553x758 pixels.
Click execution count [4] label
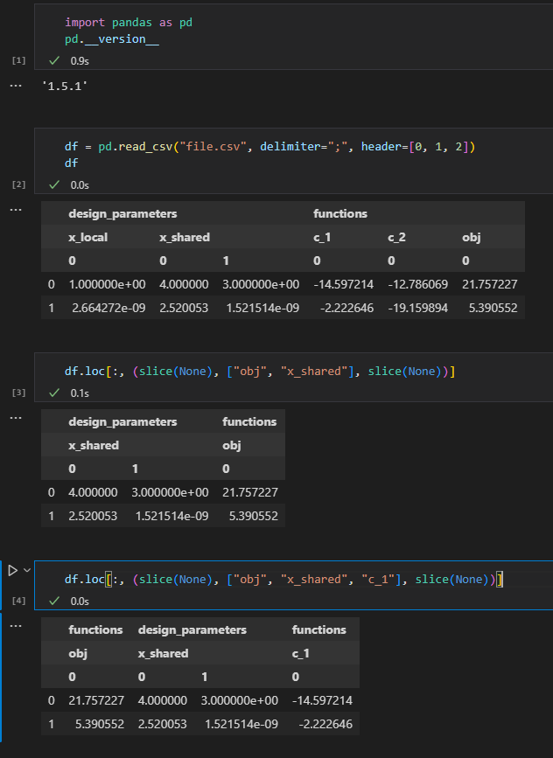pyautogui.click(x=18, y=601)
